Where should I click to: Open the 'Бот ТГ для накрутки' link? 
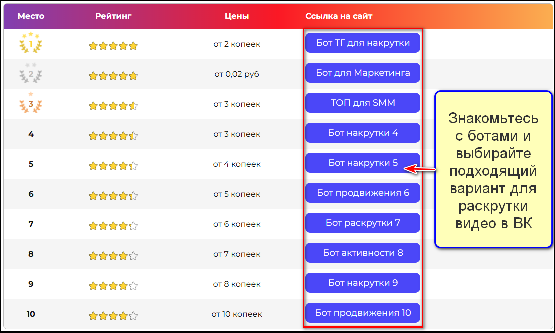pyautogui.click(x=363, y=43)
